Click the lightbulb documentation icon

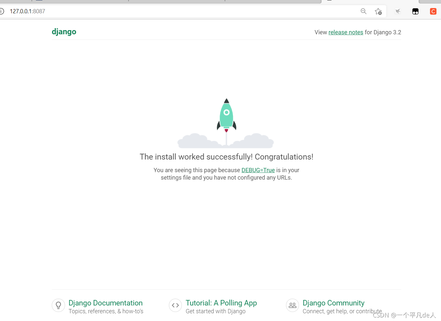[58, 305]
